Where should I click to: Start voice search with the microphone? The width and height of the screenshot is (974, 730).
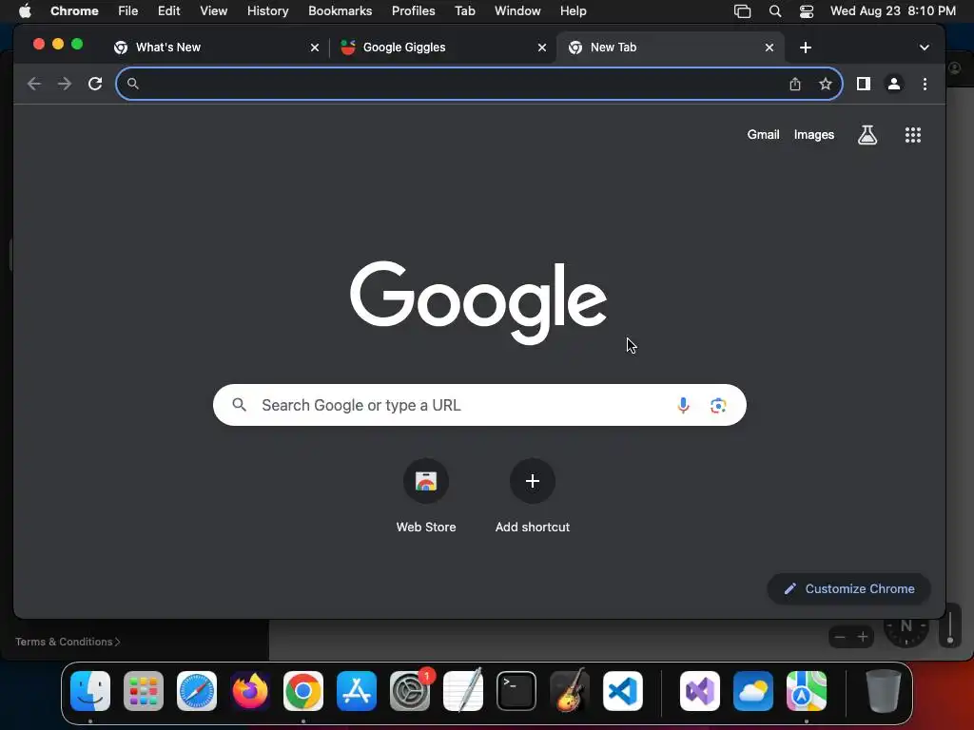click(683, 405)
